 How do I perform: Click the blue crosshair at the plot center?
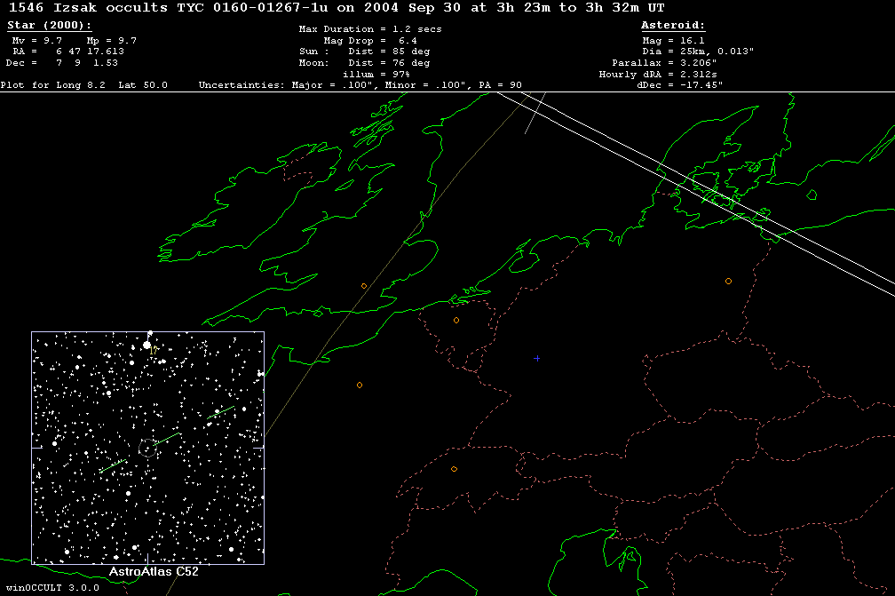pos(536,358)
